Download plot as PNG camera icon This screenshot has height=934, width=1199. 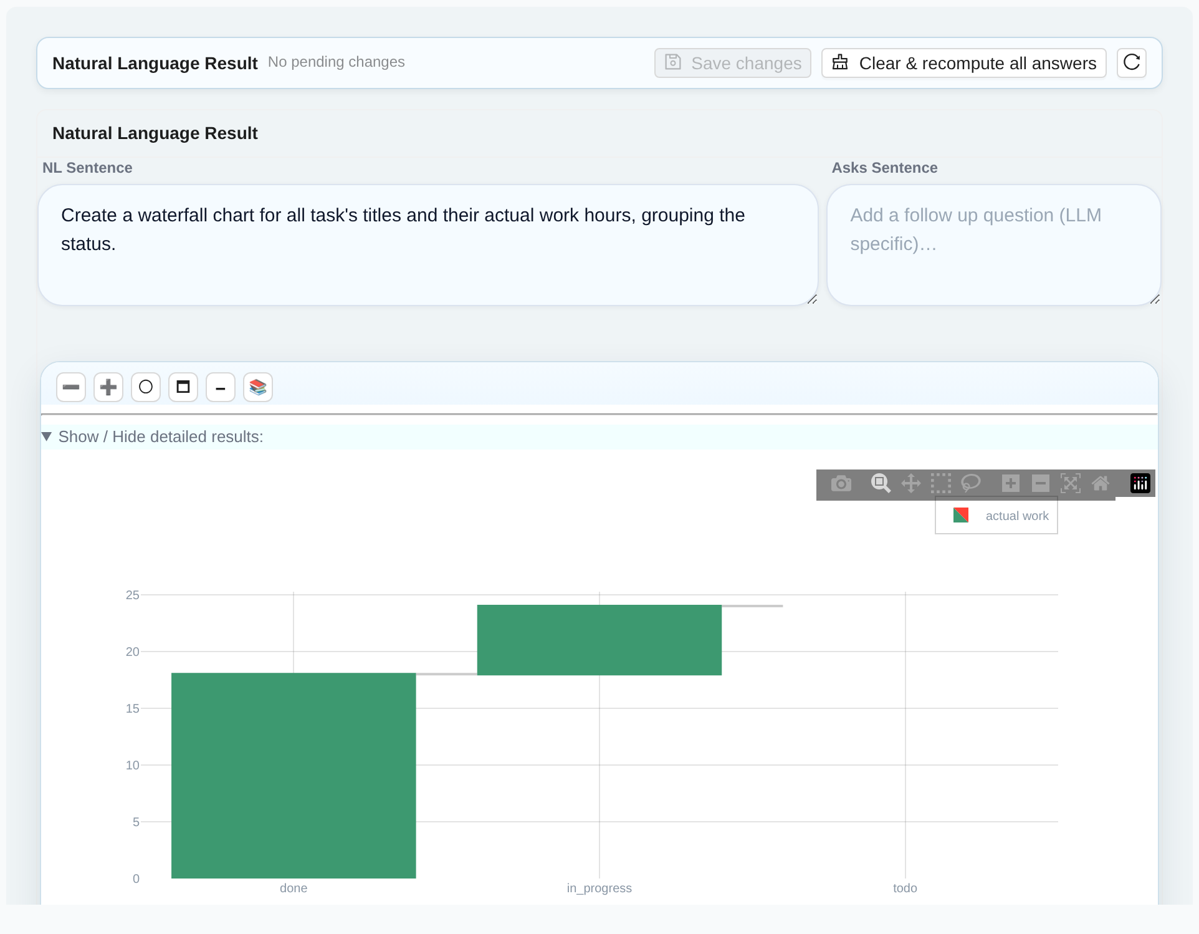click(x=841, y=484)
